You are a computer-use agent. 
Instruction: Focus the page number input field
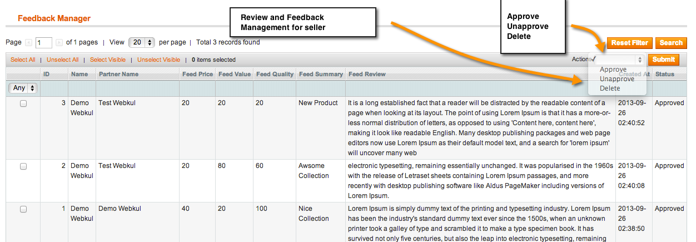point(44,43)
